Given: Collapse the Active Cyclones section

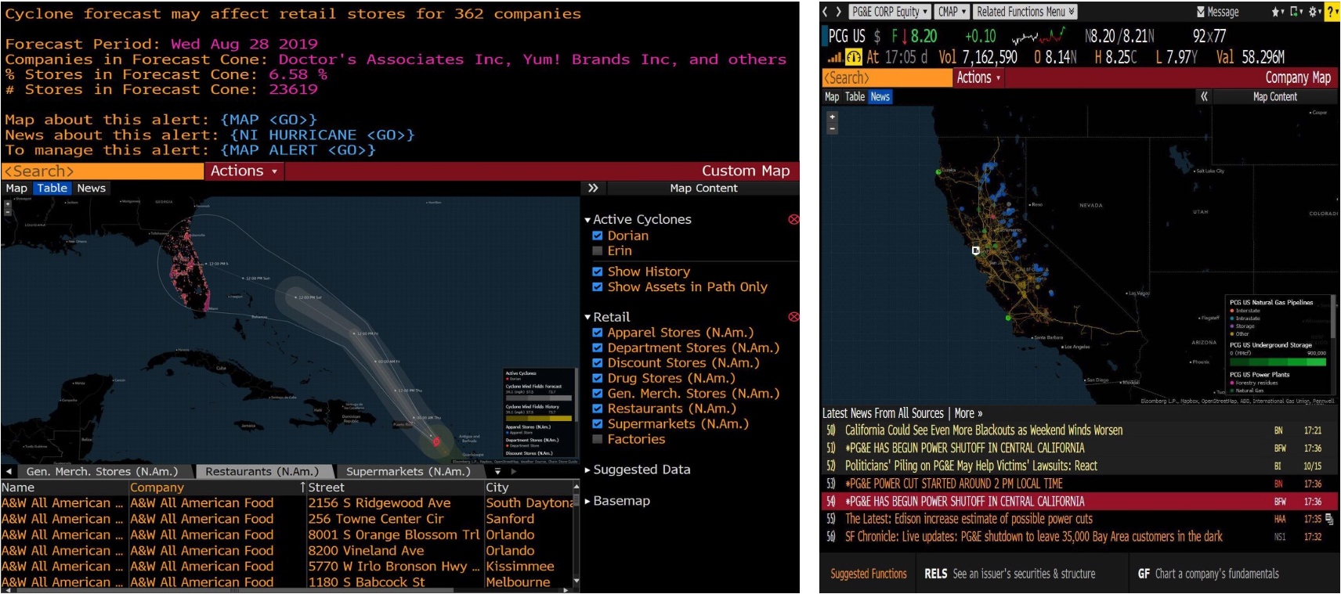Looking at the screenshot, I should click(587, 220).
